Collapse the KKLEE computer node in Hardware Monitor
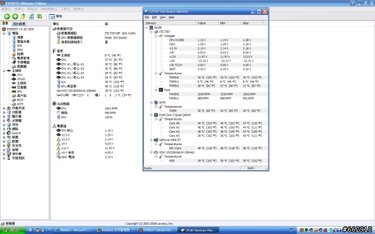375x234 pixels. 146,27
